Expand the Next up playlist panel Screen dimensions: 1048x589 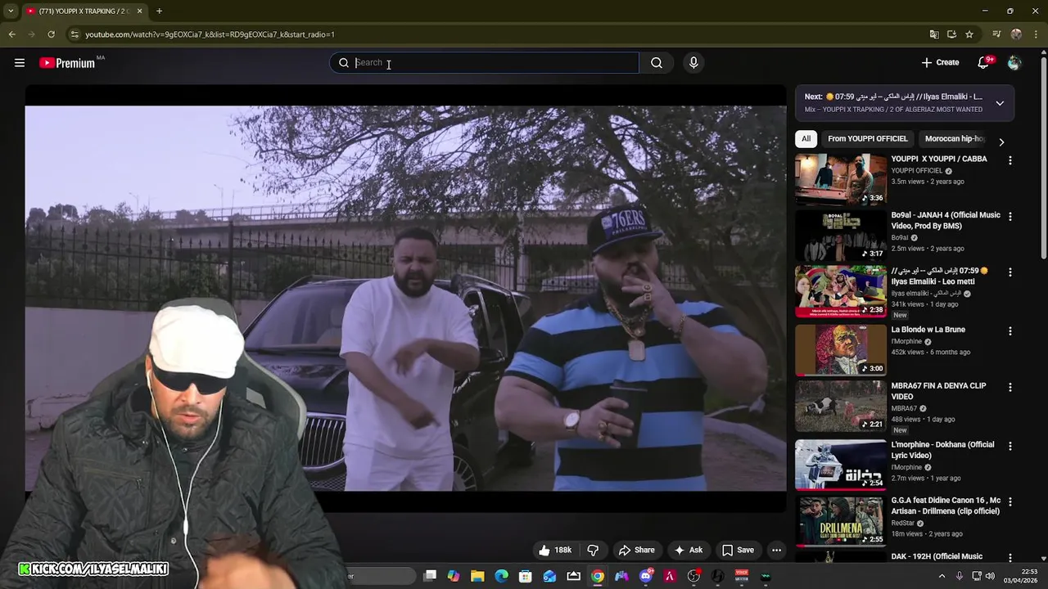coord(1000,103)
